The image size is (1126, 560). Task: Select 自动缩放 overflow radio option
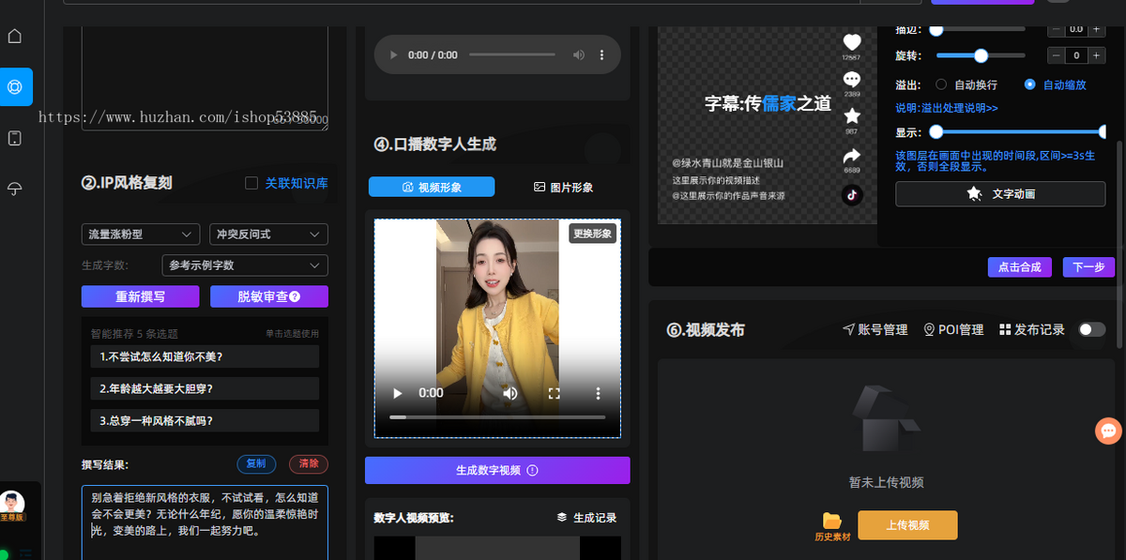(1030, 84)
